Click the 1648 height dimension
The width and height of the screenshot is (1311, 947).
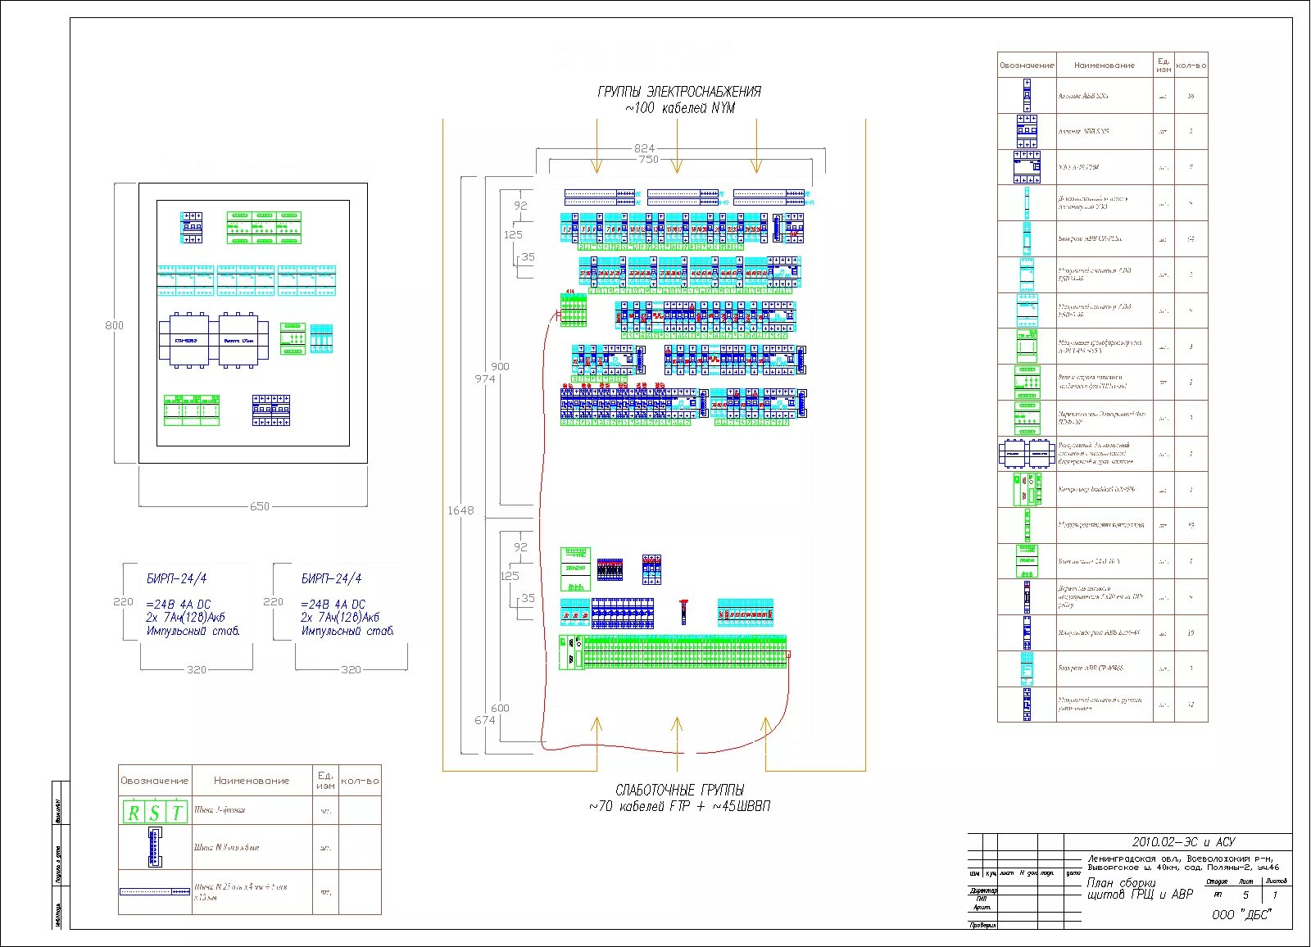pos(460,510)
